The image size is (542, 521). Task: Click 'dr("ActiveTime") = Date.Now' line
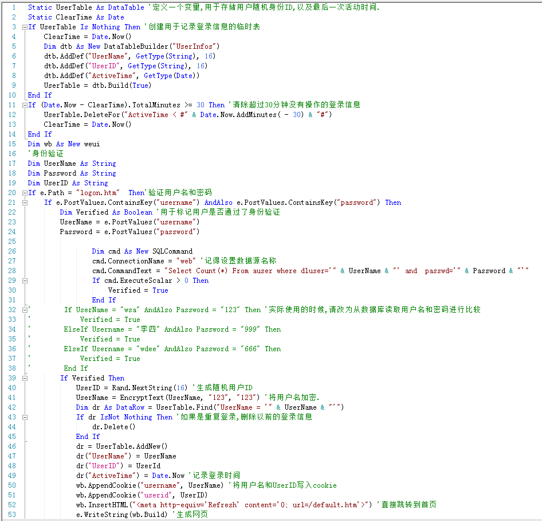click(130, 476)
